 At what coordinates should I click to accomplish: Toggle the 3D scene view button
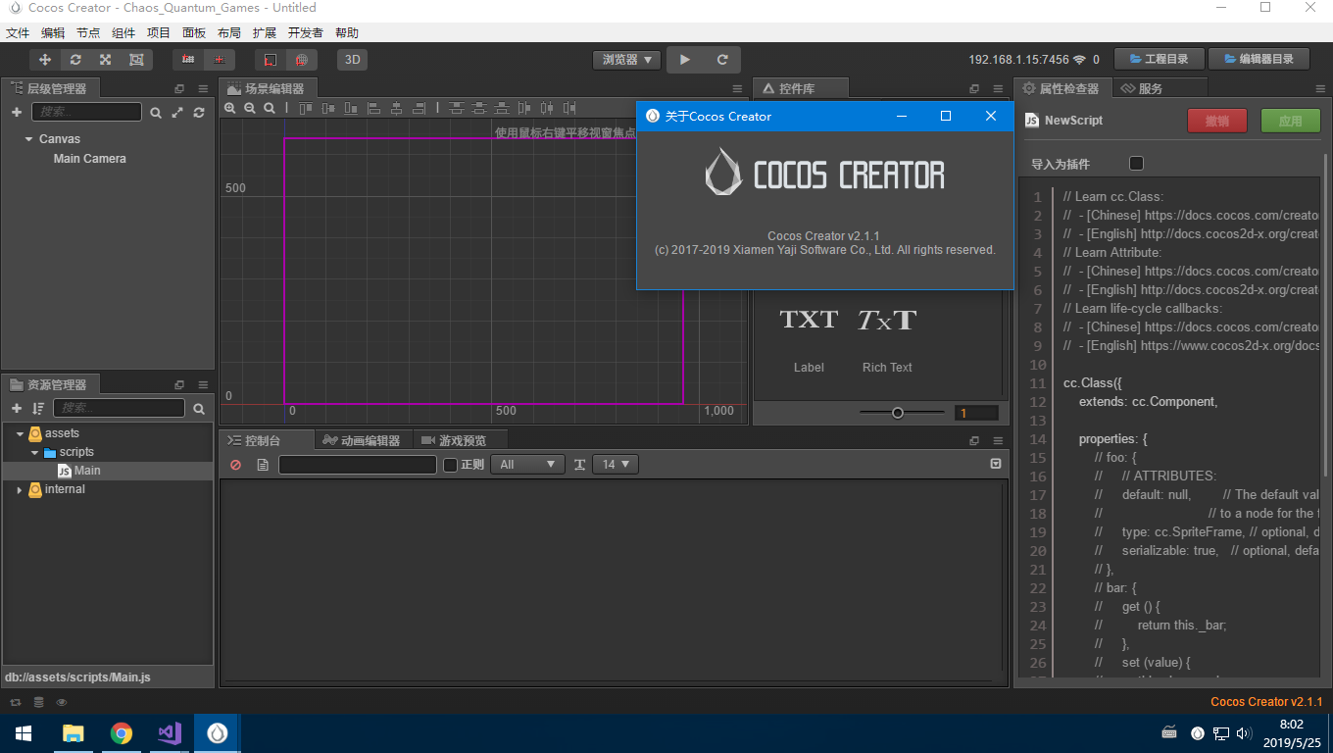pyautogui.click(x=353, y=60)
